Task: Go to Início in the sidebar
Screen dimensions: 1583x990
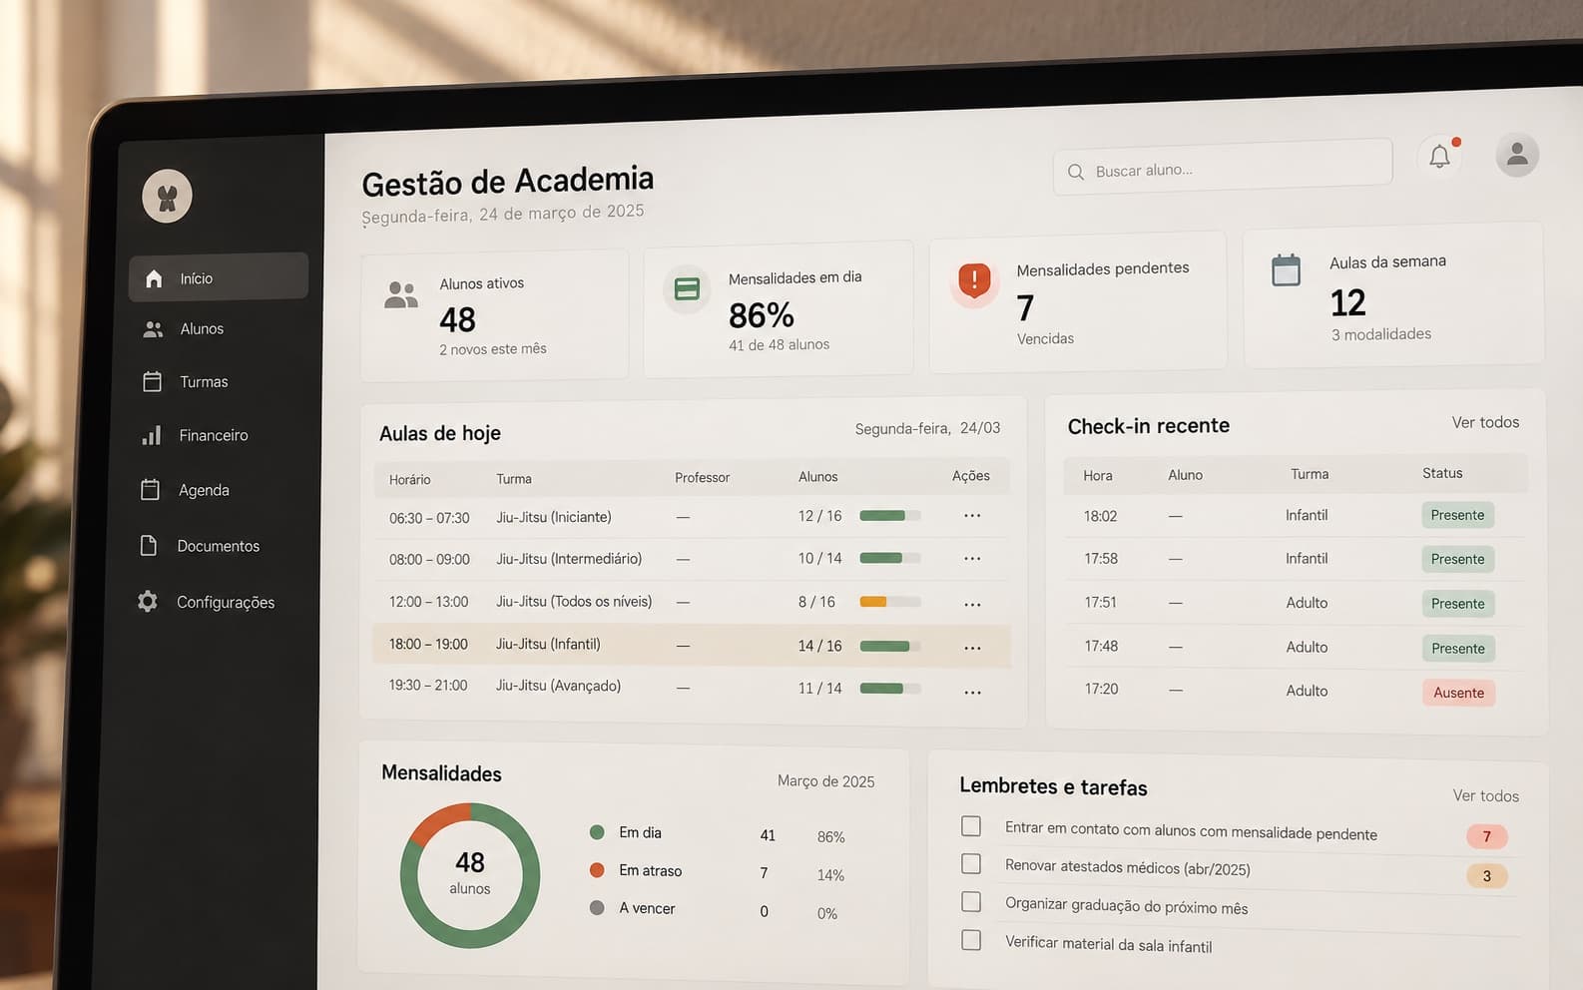Action: (219, 277)
